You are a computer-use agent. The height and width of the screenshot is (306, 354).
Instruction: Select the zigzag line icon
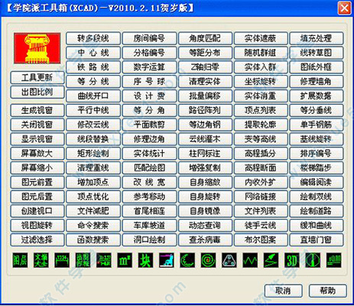pos(250,260)
